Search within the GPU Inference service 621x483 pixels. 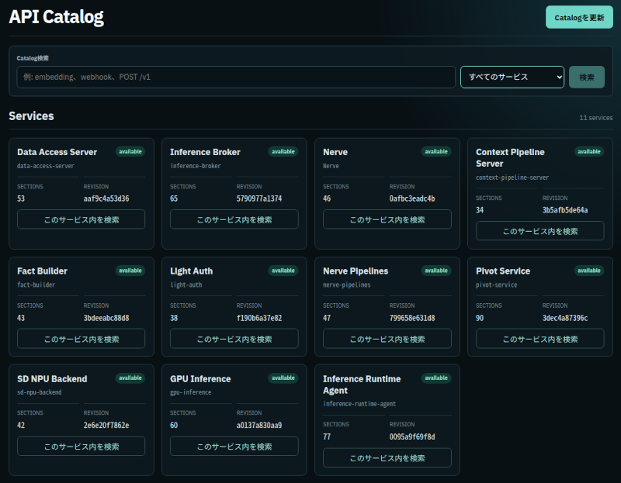coord(234,447)
